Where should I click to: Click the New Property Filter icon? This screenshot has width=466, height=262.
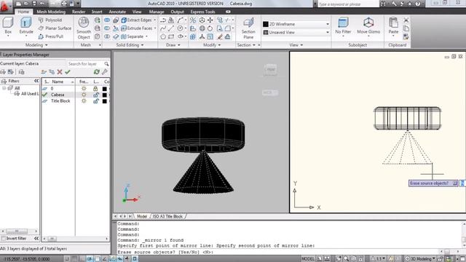click(3, 72)
